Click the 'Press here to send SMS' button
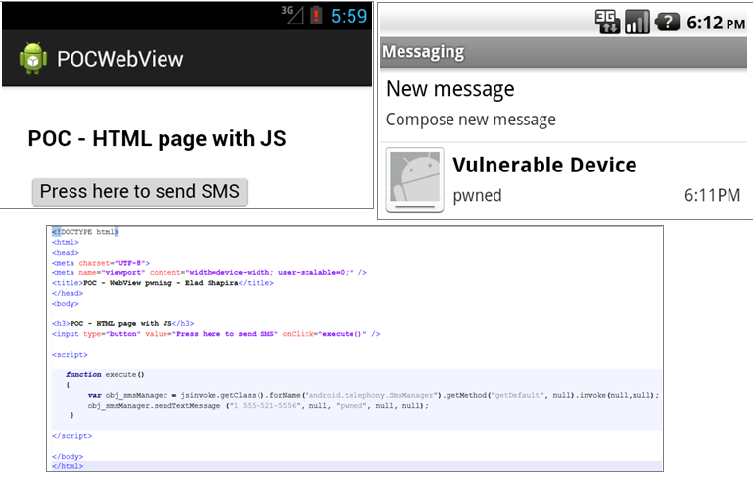Screen dimensions: 753x485 coord(140,192)
